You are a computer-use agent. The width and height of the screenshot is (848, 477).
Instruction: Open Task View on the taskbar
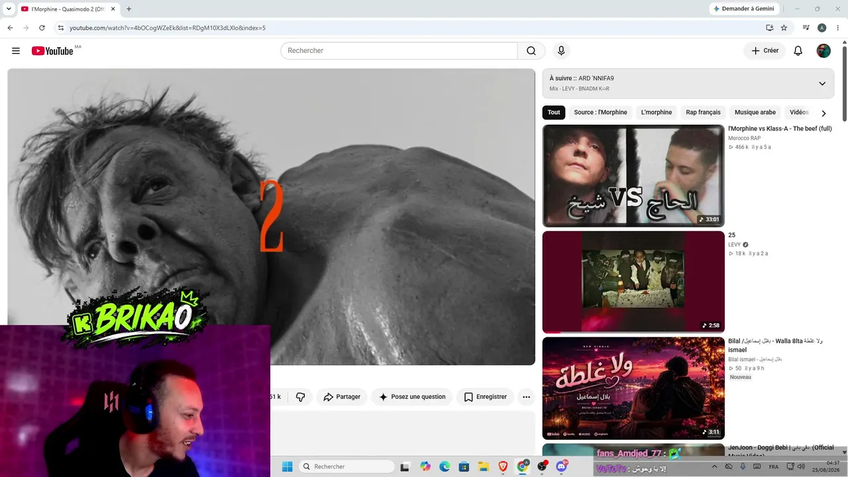click(x=405, y=467)
